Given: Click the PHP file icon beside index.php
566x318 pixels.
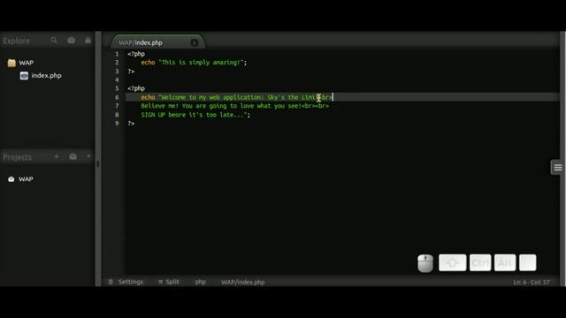Looking at the screenshot, I should pos(24,76).
